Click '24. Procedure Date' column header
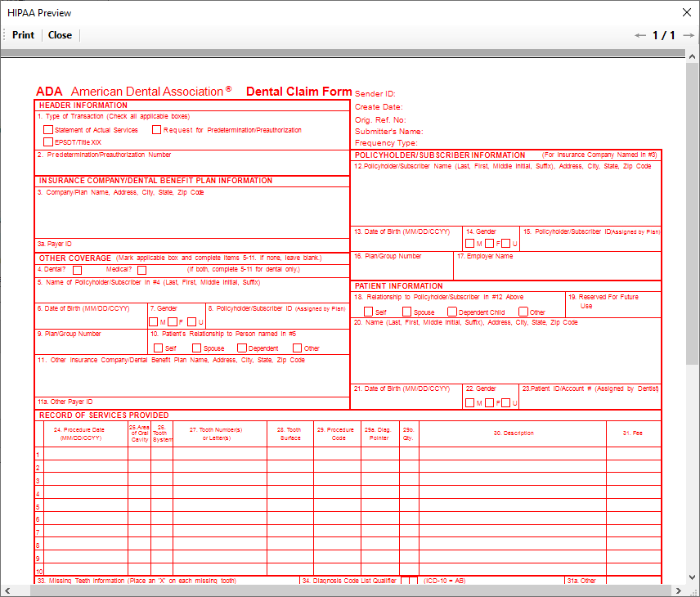The image size is (700, 597). coord(79,433)
